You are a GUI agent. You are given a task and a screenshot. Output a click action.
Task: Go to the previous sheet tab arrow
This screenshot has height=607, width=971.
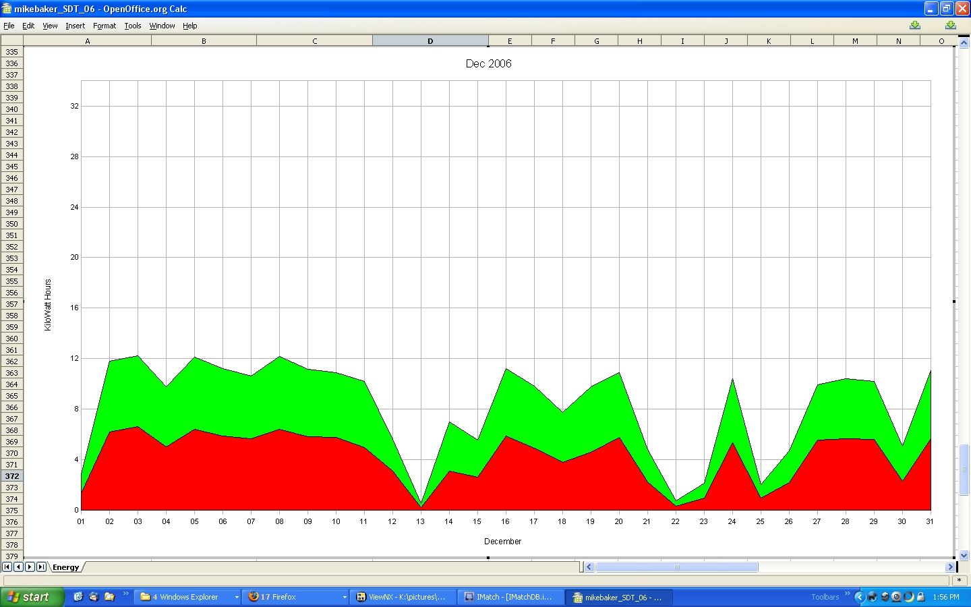coord(18,567)
